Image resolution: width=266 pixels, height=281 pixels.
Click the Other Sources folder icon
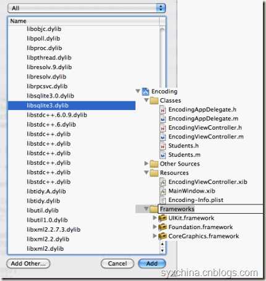154,164
